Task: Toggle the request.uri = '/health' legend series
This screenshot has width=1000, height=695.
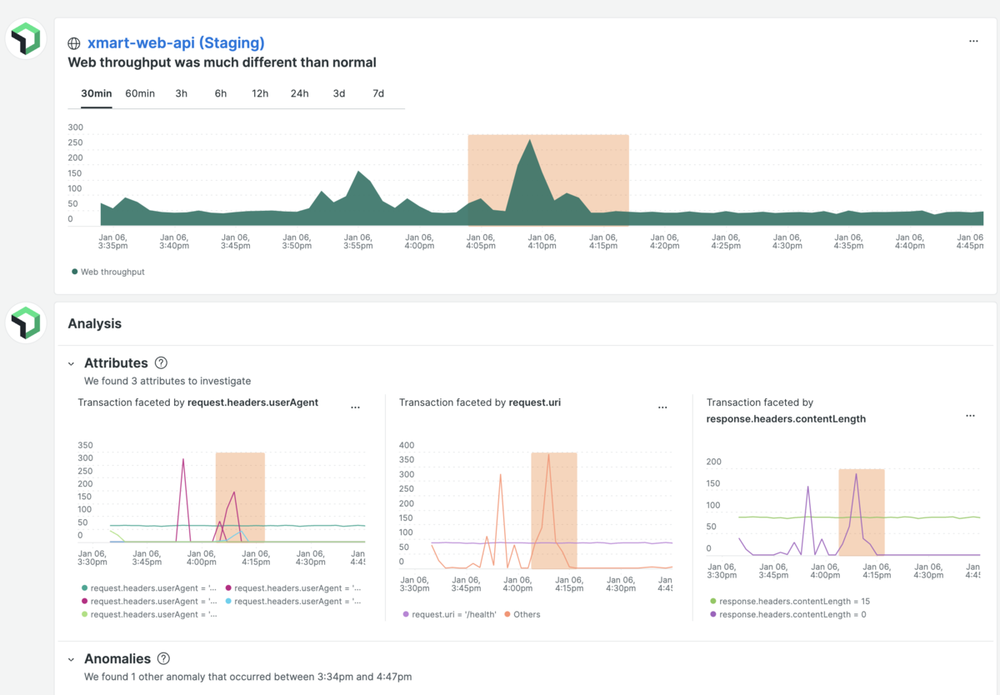Action: (x=450, y=614)
